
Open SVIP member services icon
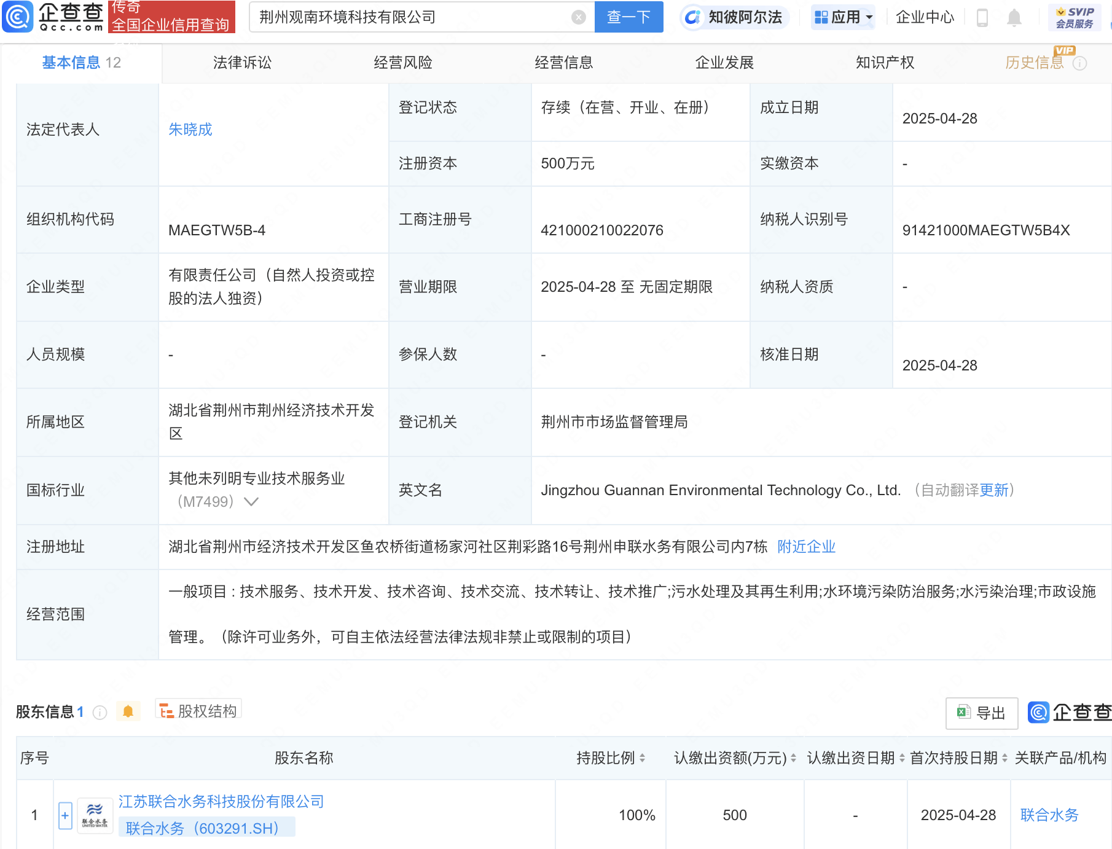1075,17
